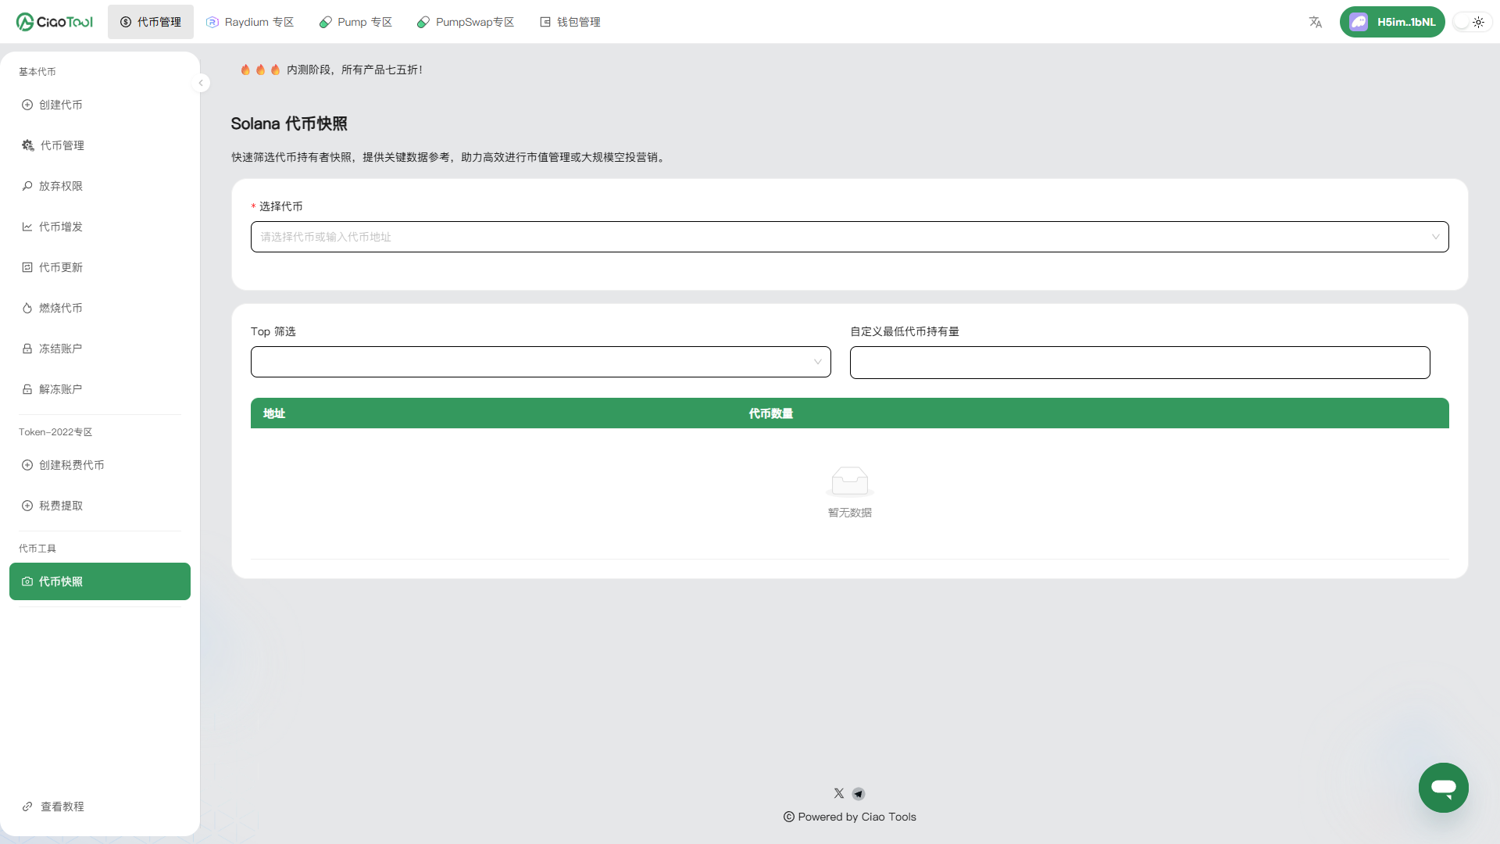
Task: Collapse the left sidebar panel
Action: 201,83
